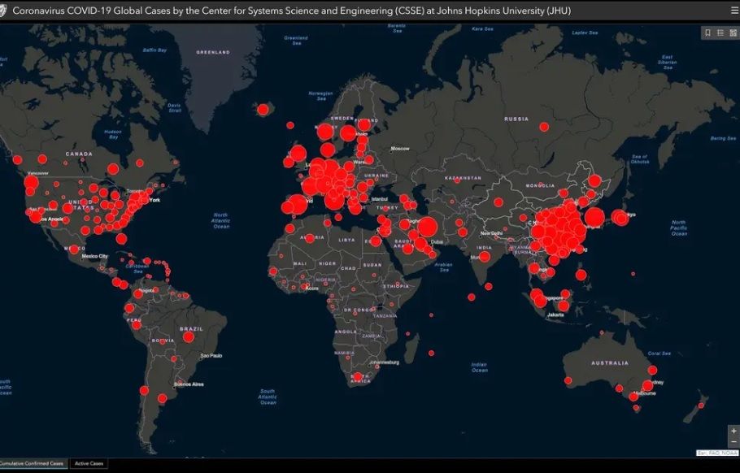Select the red marker on New Zealand
This screenshot has height=473, width=740.
pos(701,406)
